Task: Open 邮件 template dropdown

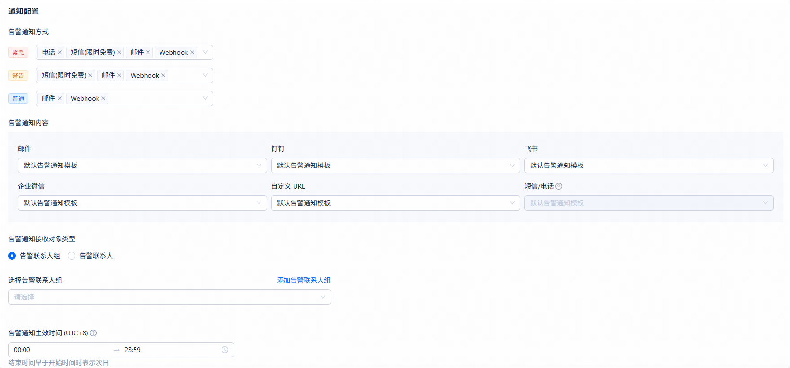Action: [142, 166]
